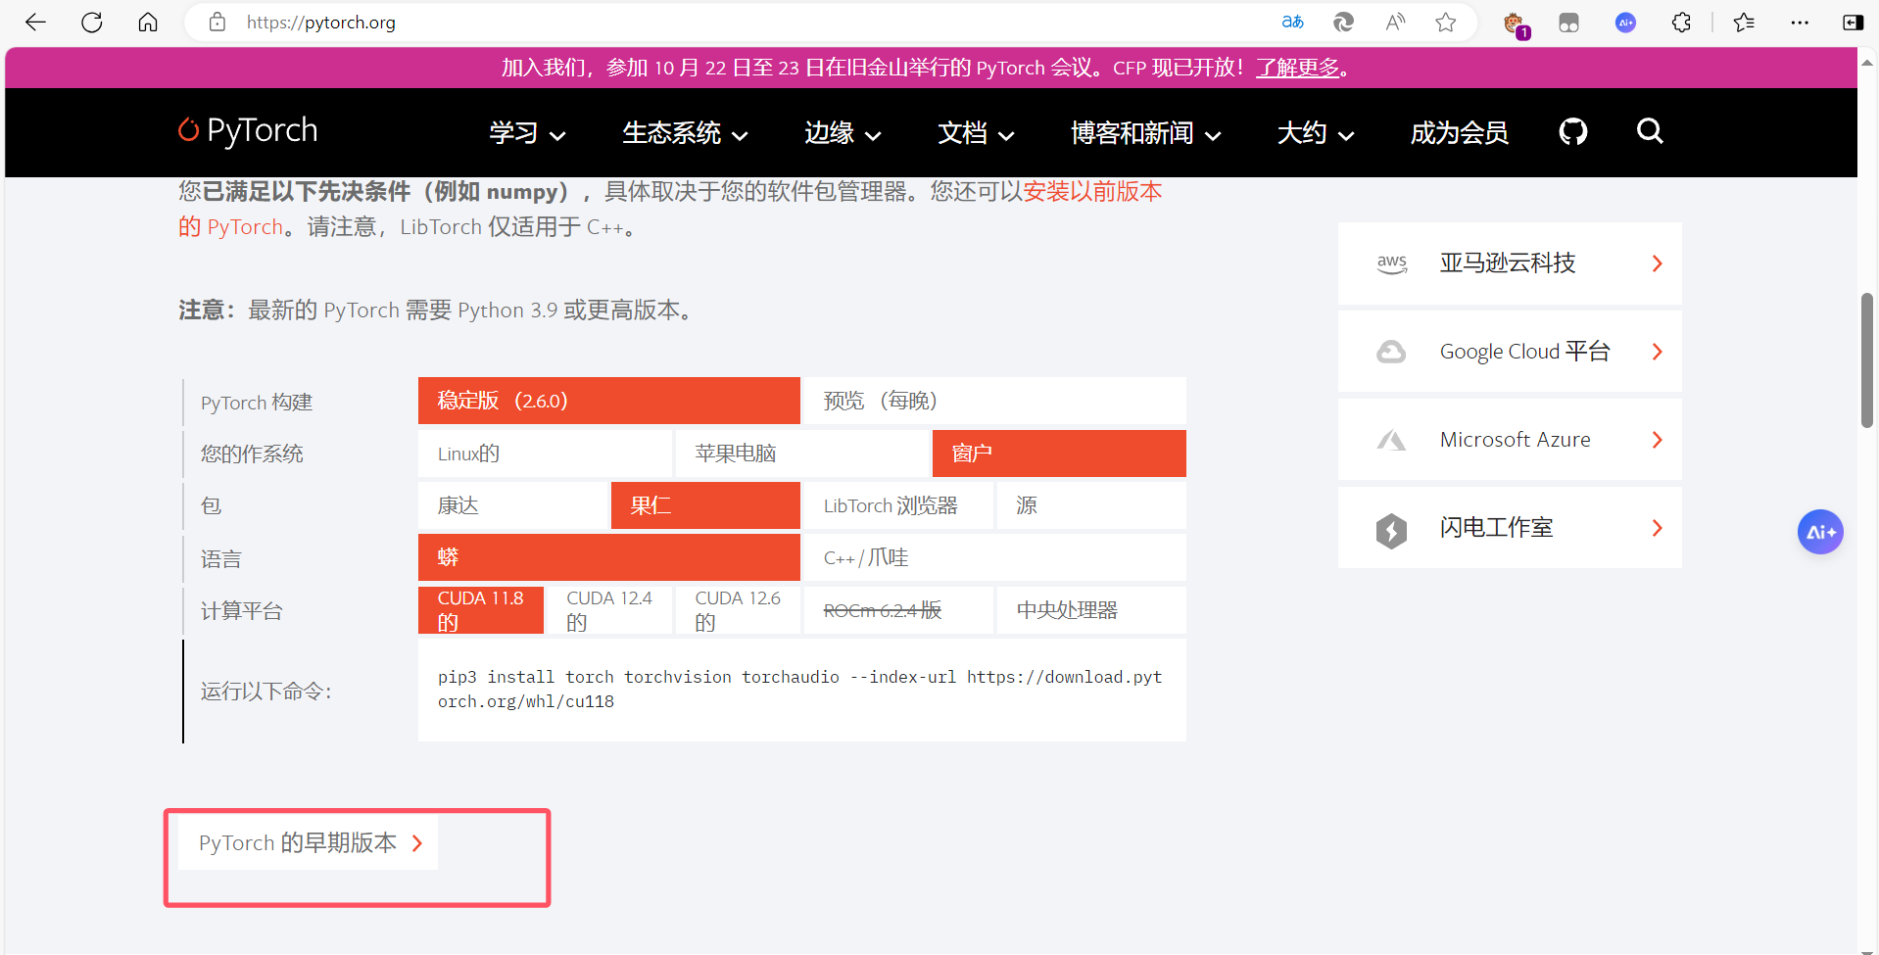Open browser settings three-dots menu
The width and height of the screenshot is (1879, 955).
1800,23
